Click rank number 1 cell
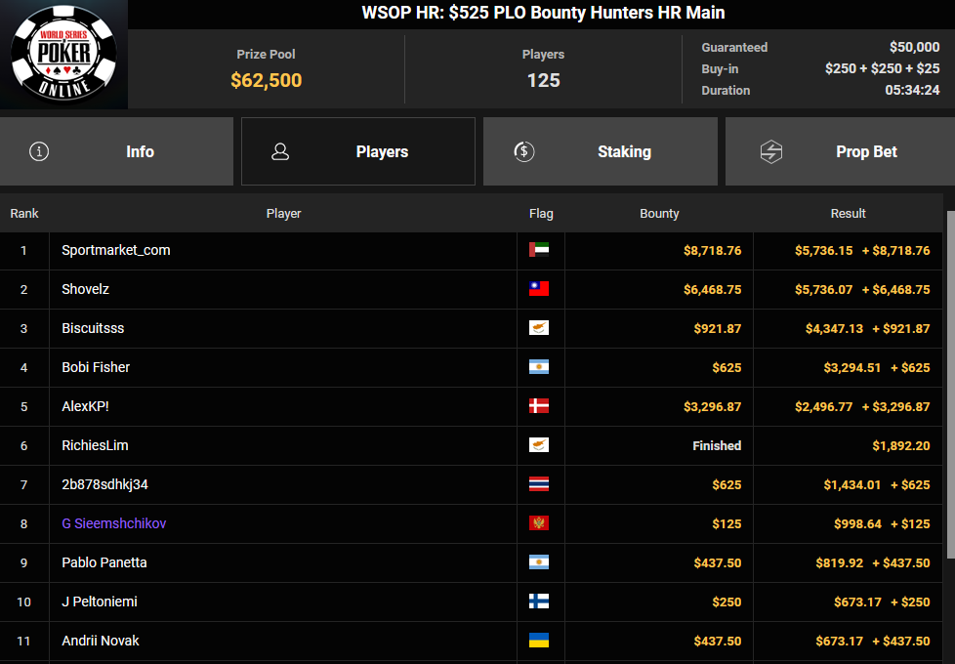 tap(23, 250)
